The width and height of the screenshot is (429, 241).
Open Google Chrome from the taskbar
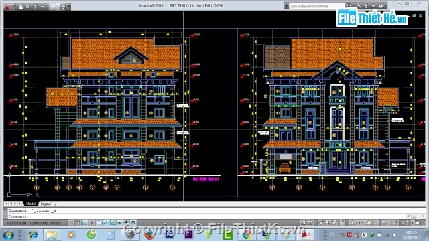tap(247, 234)
